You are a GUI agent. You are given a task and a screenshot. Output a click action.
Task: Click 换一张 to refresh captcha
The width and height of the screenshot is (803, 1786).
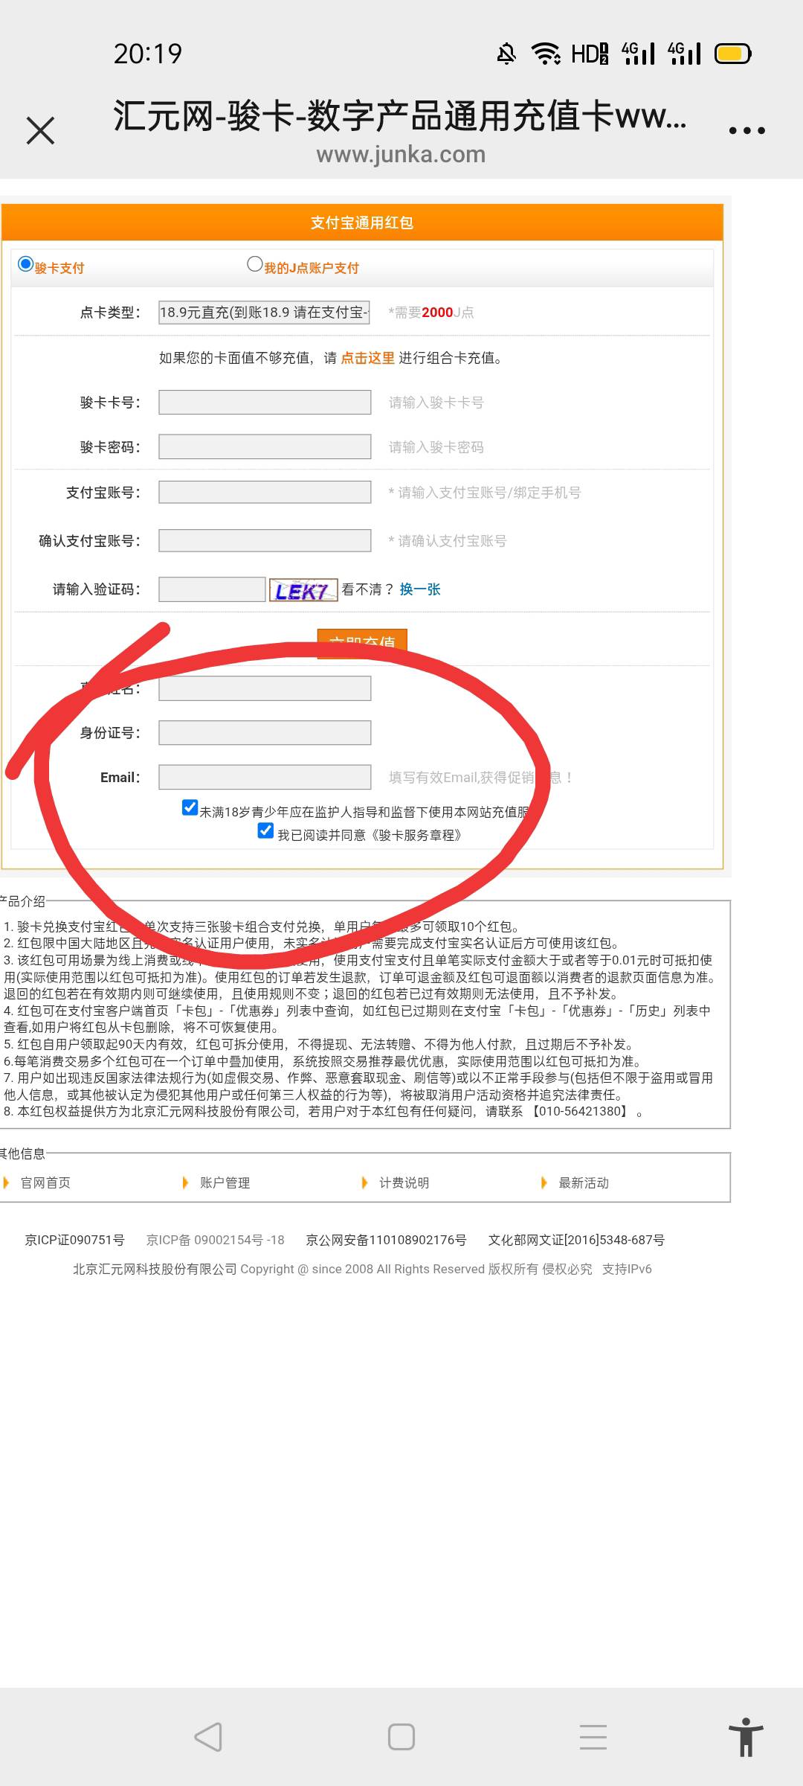tap(420, 589)
